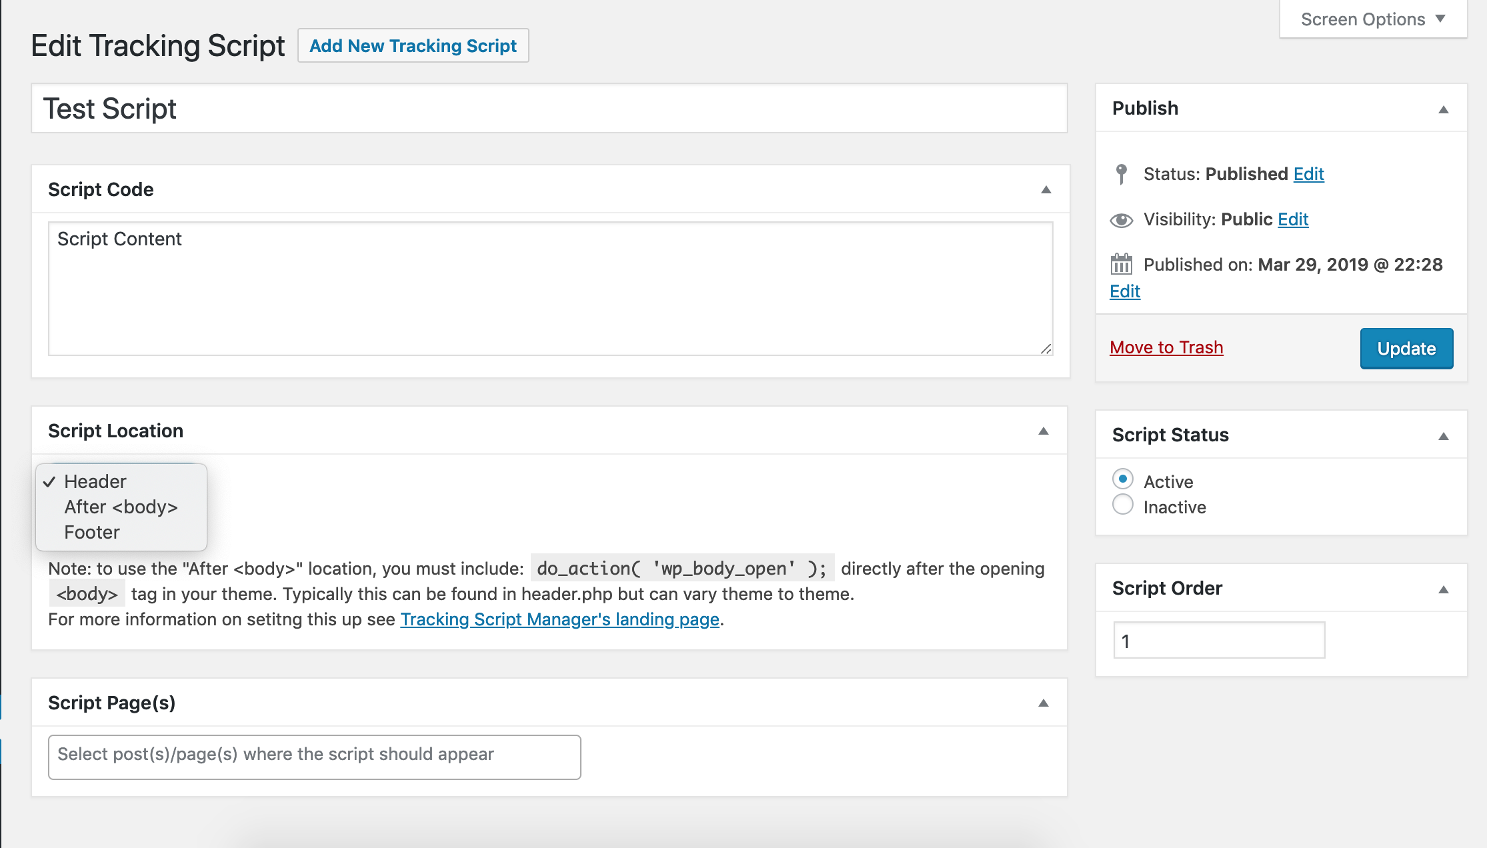The height and width of the screenshot is (848, 1487).
Task: Click the status pin icon in Publish panel
Action: [x=1122, y=174]
